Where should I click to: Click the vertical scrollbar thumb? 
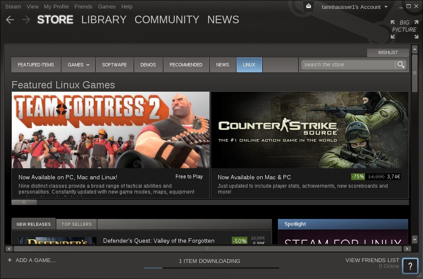tap(415, 74)
